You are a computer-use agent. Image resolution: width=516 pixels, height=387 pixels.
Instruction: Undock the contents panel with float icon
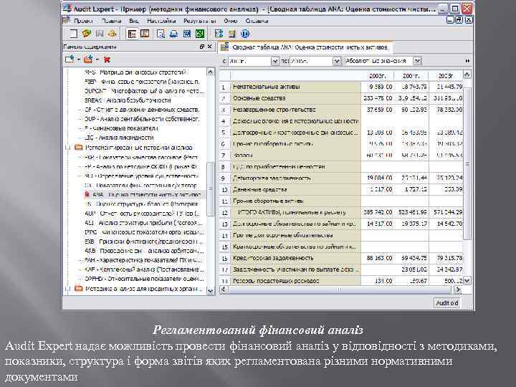[202, 47]
